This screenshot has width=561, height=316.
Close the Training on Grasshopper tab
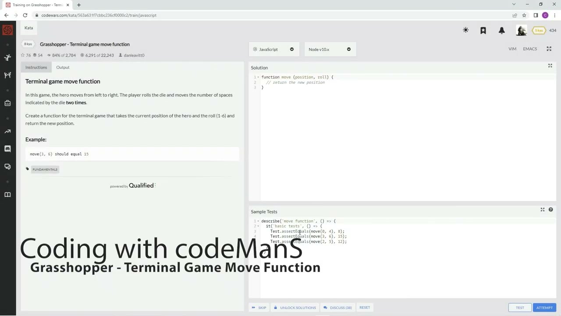(67, 5)
